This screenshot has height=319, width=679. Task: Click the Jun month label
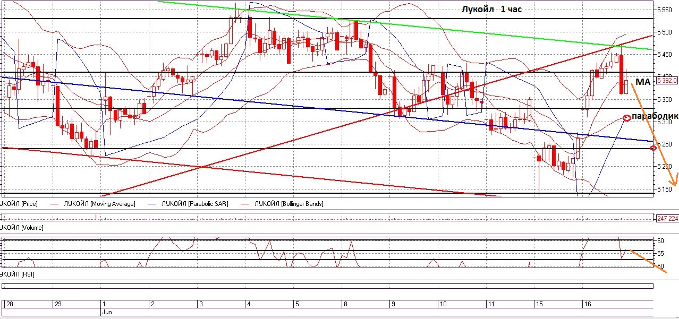pos(106,312)
